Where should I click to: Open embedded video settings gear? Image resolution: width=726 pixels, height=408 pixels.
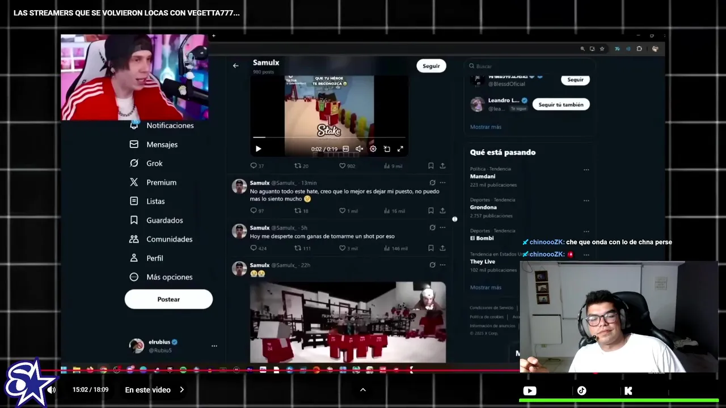pos(373,149)
